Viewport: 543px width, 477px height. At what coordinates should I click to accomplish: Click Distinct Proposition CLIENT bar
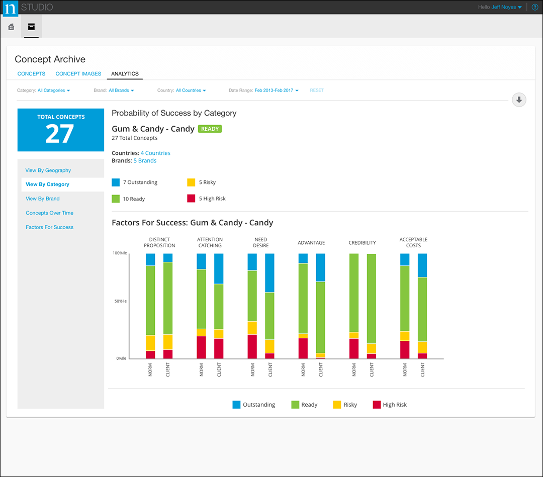(x=168, y=306)
